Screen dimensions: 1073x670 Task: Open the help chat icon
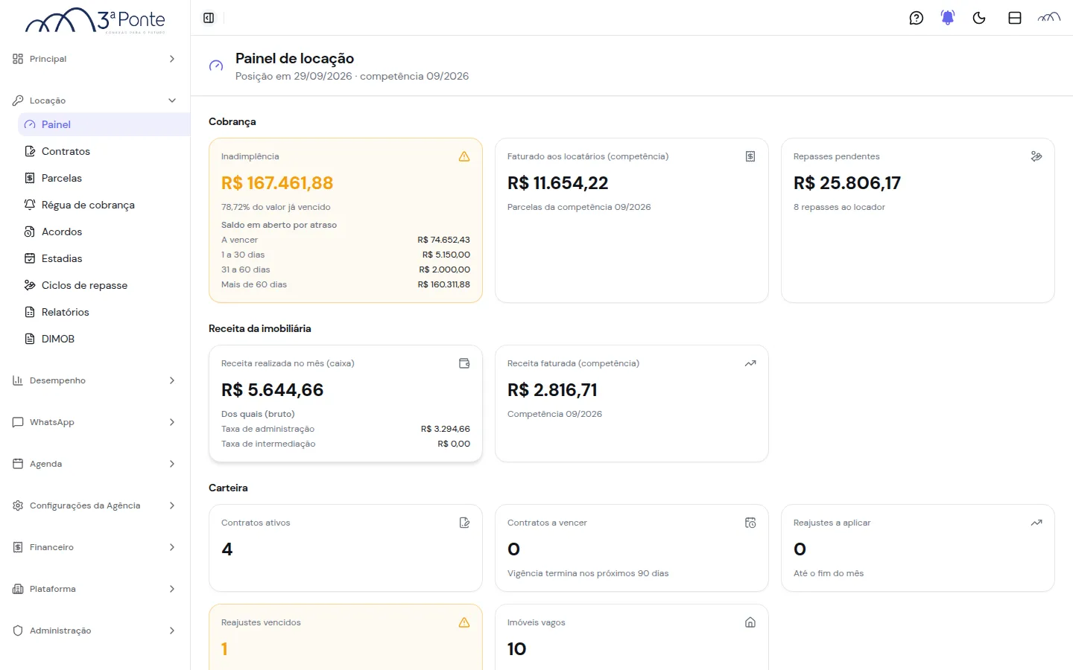(x=917, y=18)
